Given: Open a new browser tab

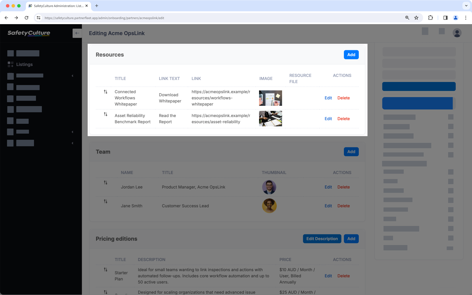Looking at the screenshot, I should (x=97, y=6).
